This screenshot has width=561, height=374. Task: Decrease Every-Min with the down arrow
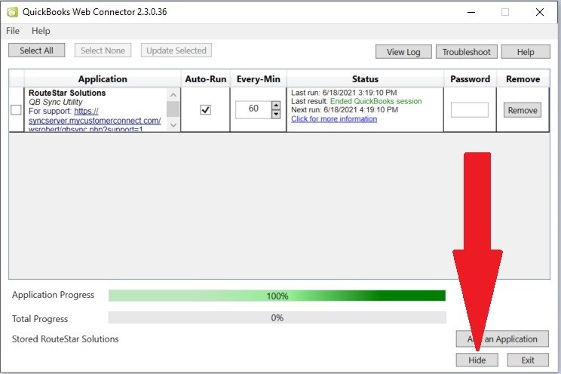pos(276,114)
